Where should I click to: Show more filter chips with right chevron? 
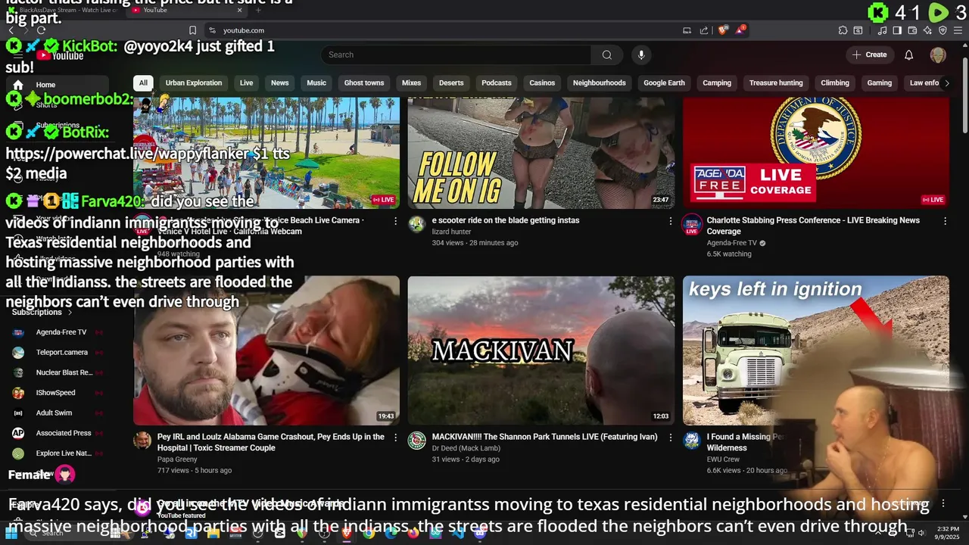946,83
